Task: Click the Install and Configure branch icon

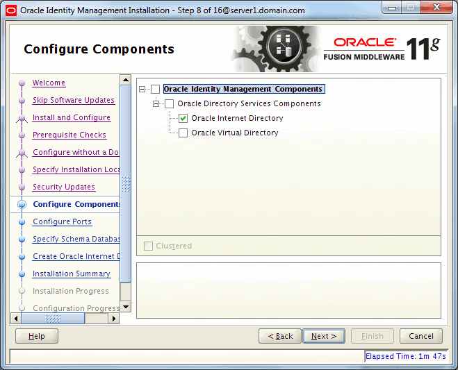Action: pos(22,118)
